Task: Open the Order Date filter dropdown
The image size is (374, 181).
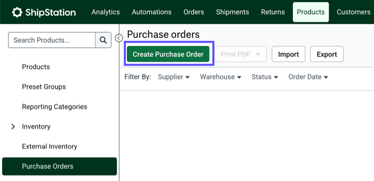Action: [x=308, y=77]
